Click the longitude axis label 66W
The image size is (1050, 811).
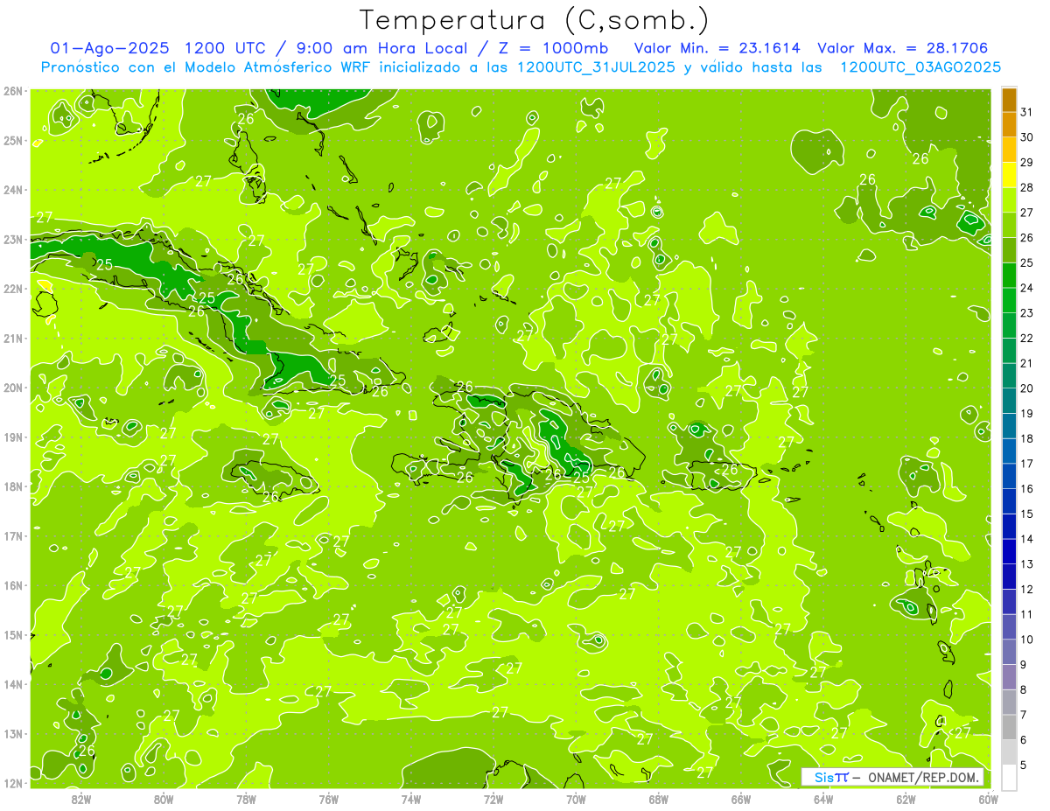click(741, 799)
